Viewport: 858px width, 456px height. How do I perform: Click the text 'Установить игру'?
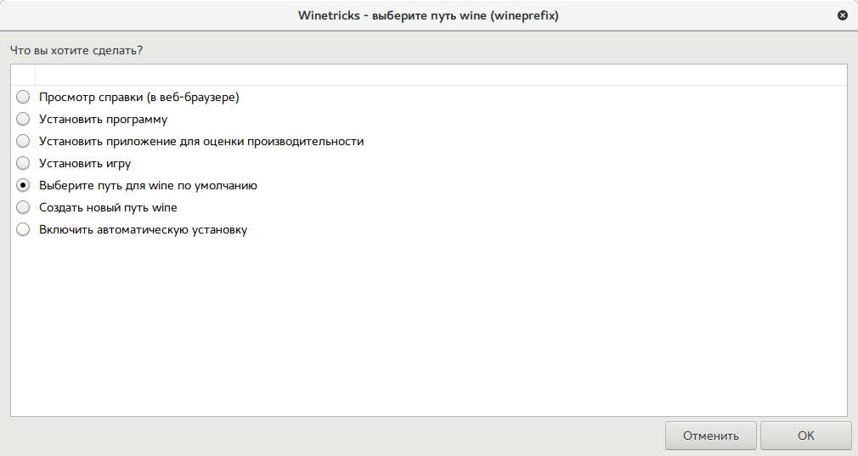pos(85,164)
